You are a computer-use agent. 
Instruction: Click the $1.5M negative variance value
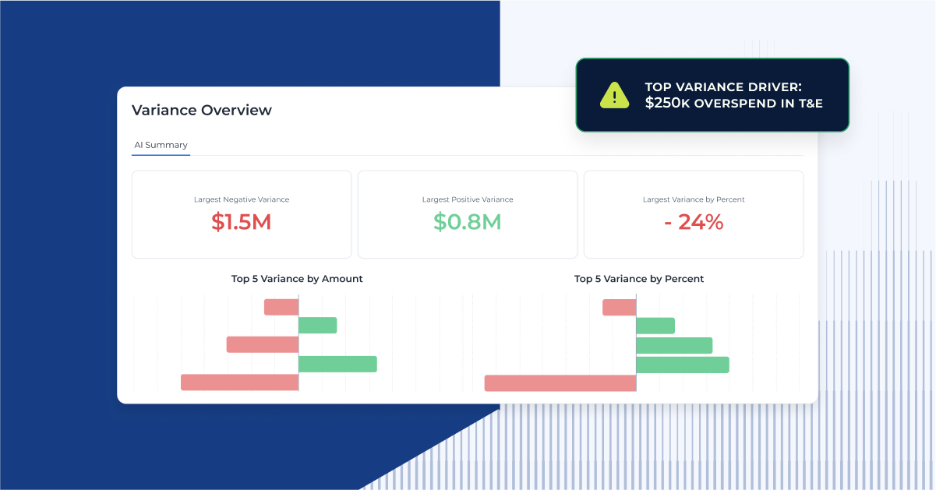point(242,222)
